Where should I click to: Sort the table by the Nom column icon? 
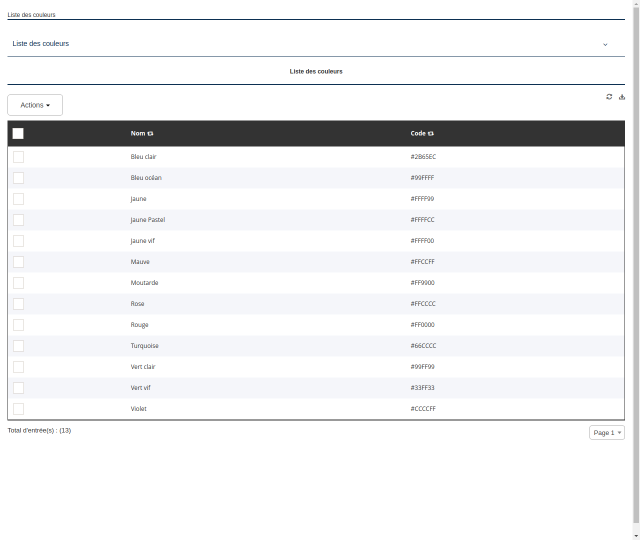(x=151, y=133)
